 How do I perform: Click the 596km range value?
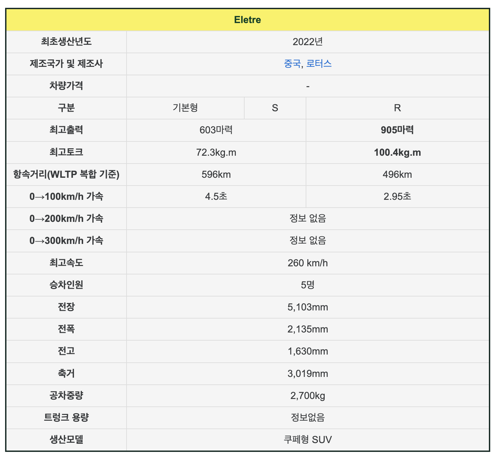(216, 174)
